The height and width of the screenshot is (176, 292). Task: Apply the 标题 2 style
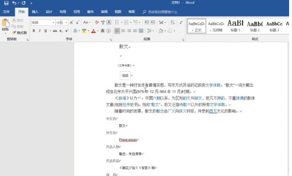pyautogui.click(x=255, y=26)
